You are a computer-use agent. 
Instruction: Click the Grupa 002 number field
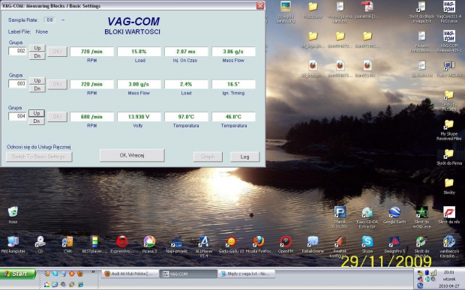[17, 51]
